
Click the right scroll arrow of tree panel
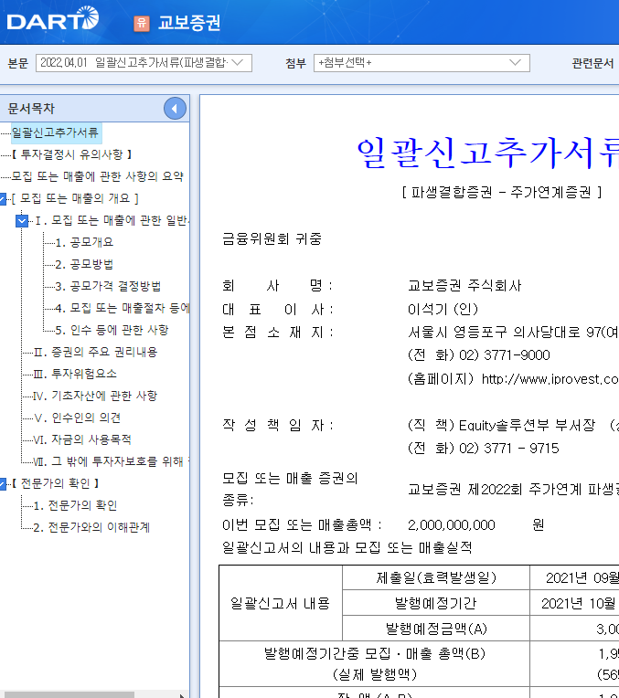coord(182,695)
